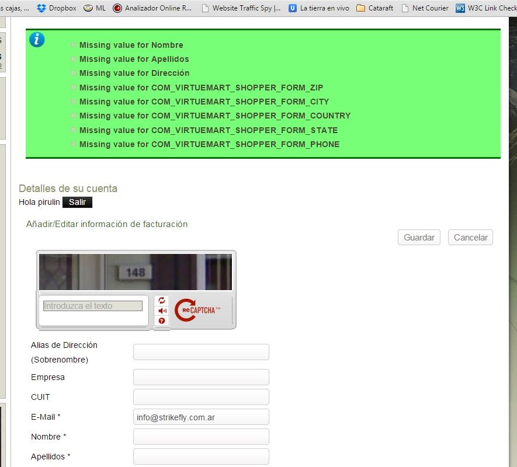Focus the captcha text input field

pyautogui.click(x=93, y=306)
